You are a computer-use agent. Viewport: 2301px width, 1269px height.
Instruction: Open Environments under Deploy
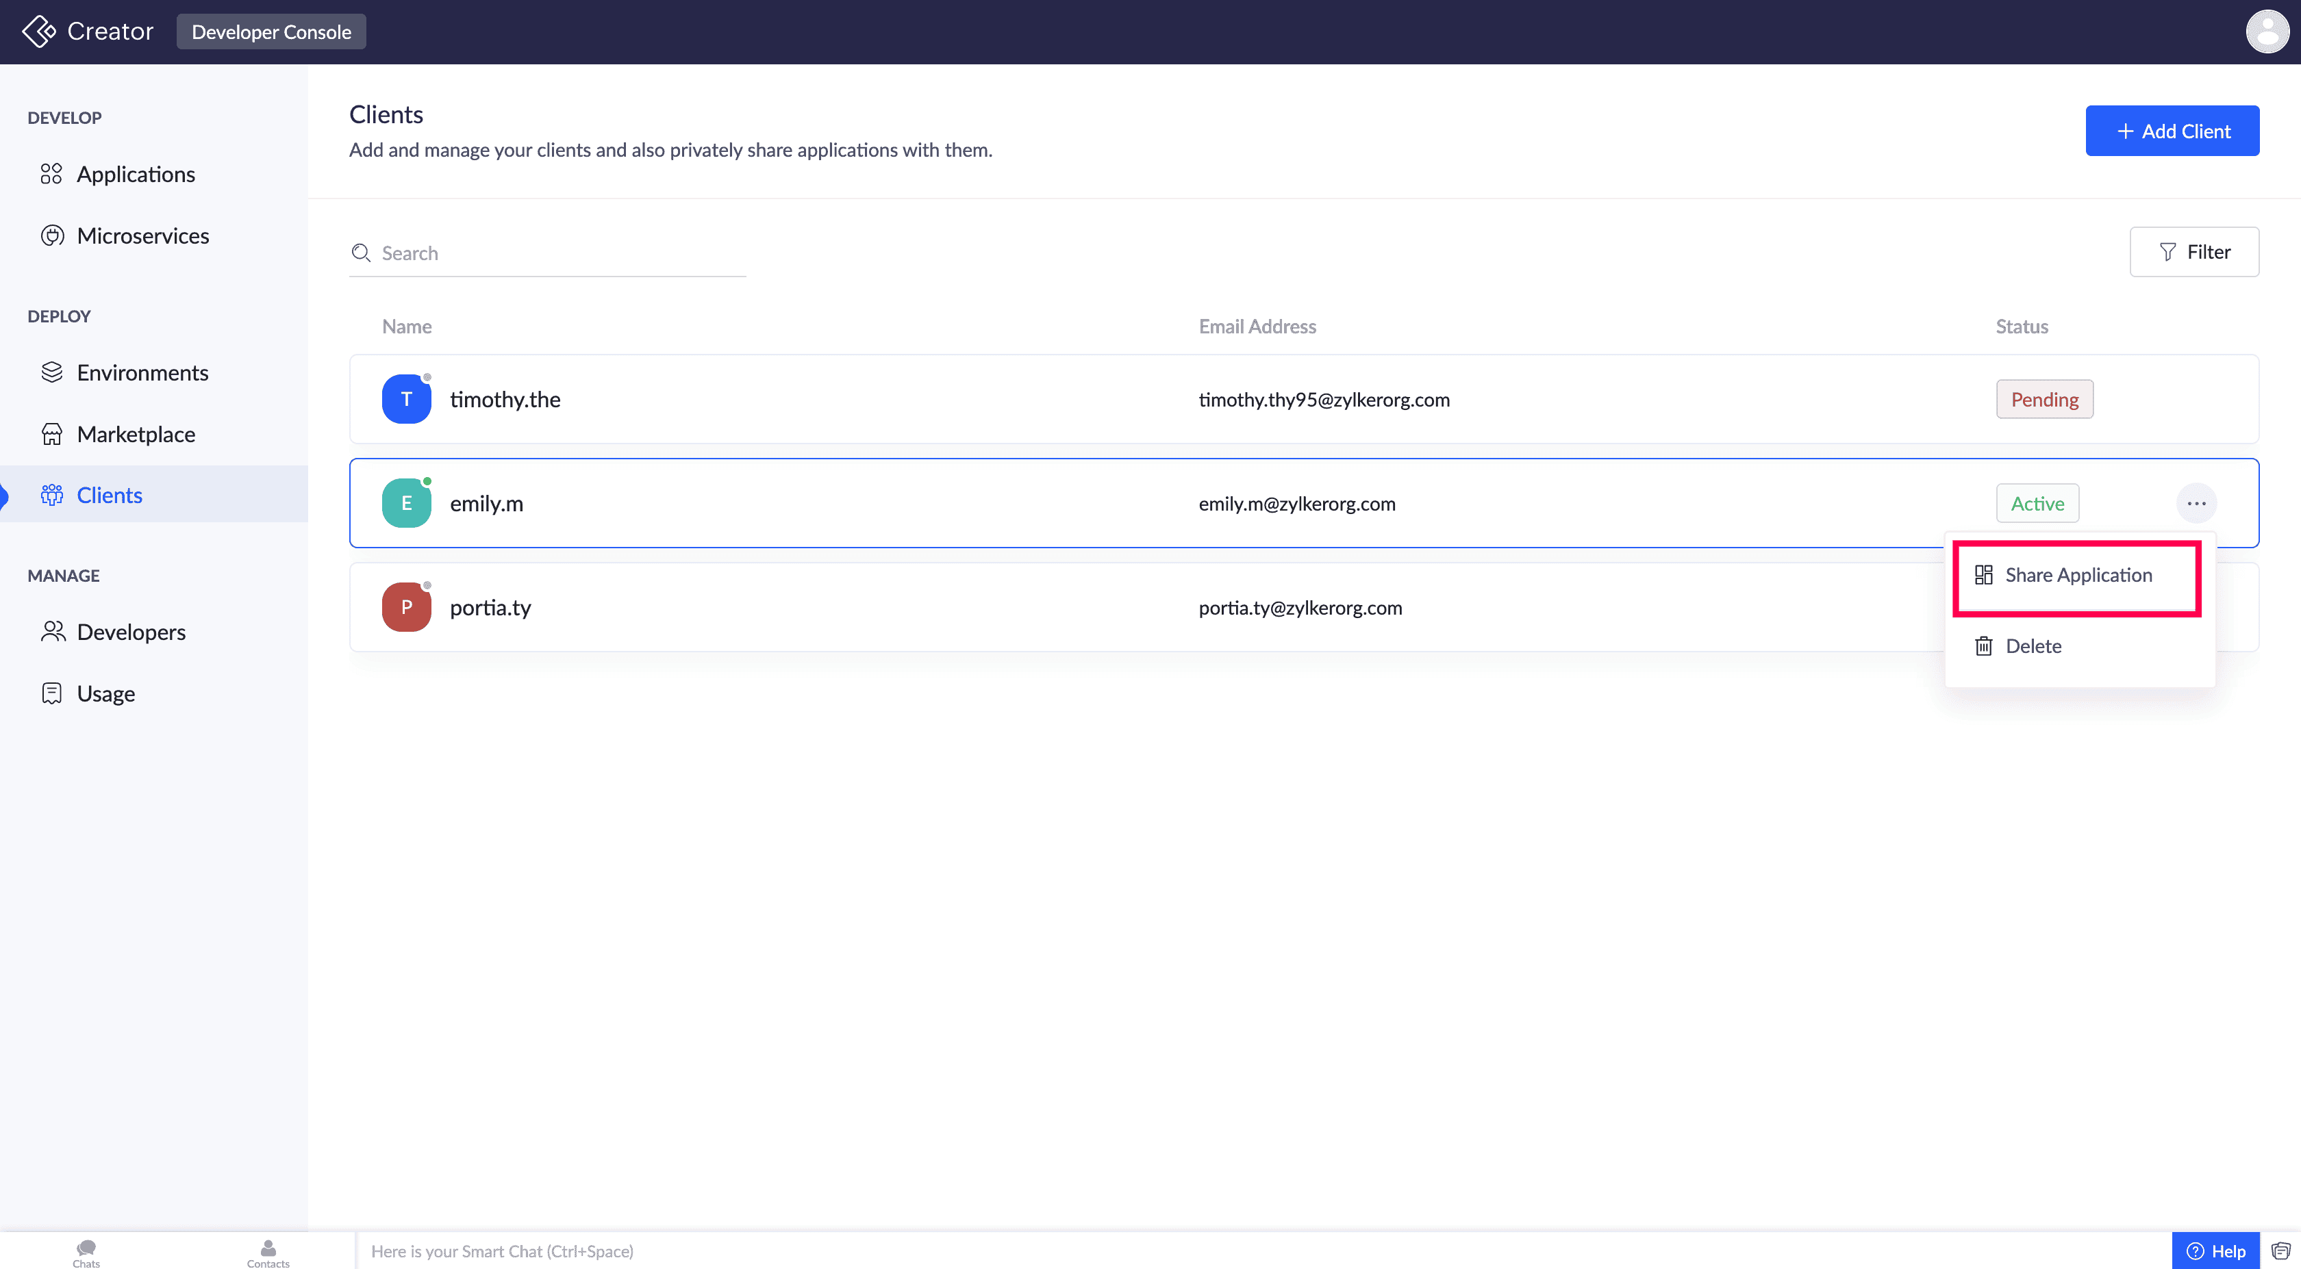[142, 372]
